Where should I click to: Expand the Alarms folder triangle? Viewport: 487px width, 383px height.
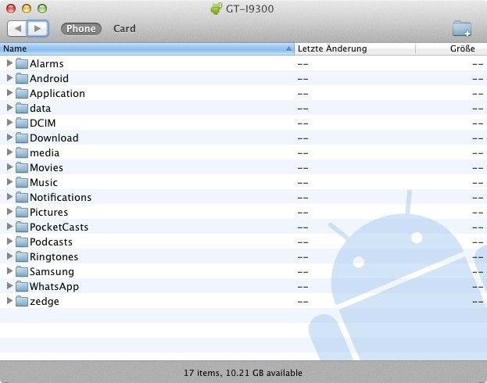(x=9, y=63)
